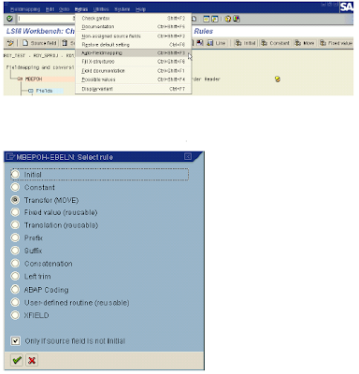Select the Concatenation radio button

[x=15, y=264]
